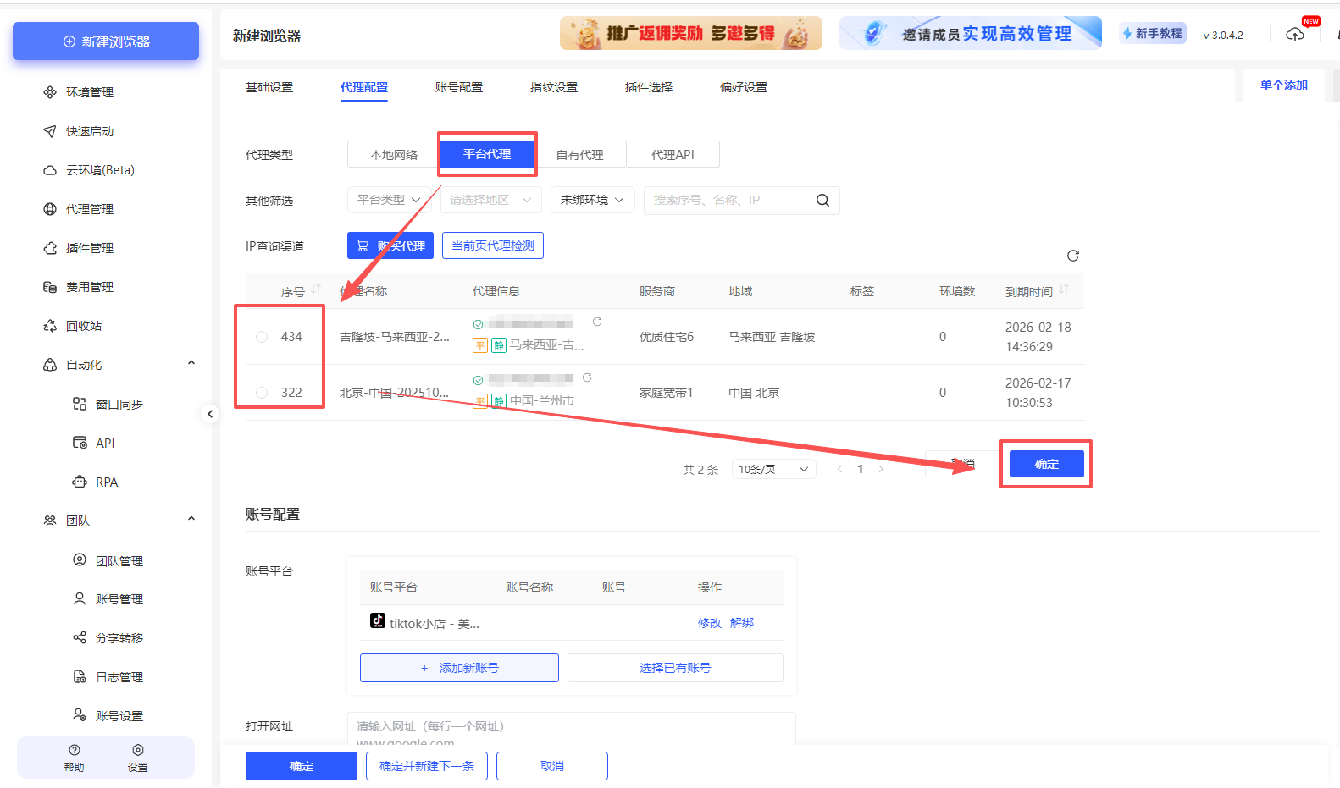Open 日志管理 icon
1340x788 pixels.
coord(80,676)
